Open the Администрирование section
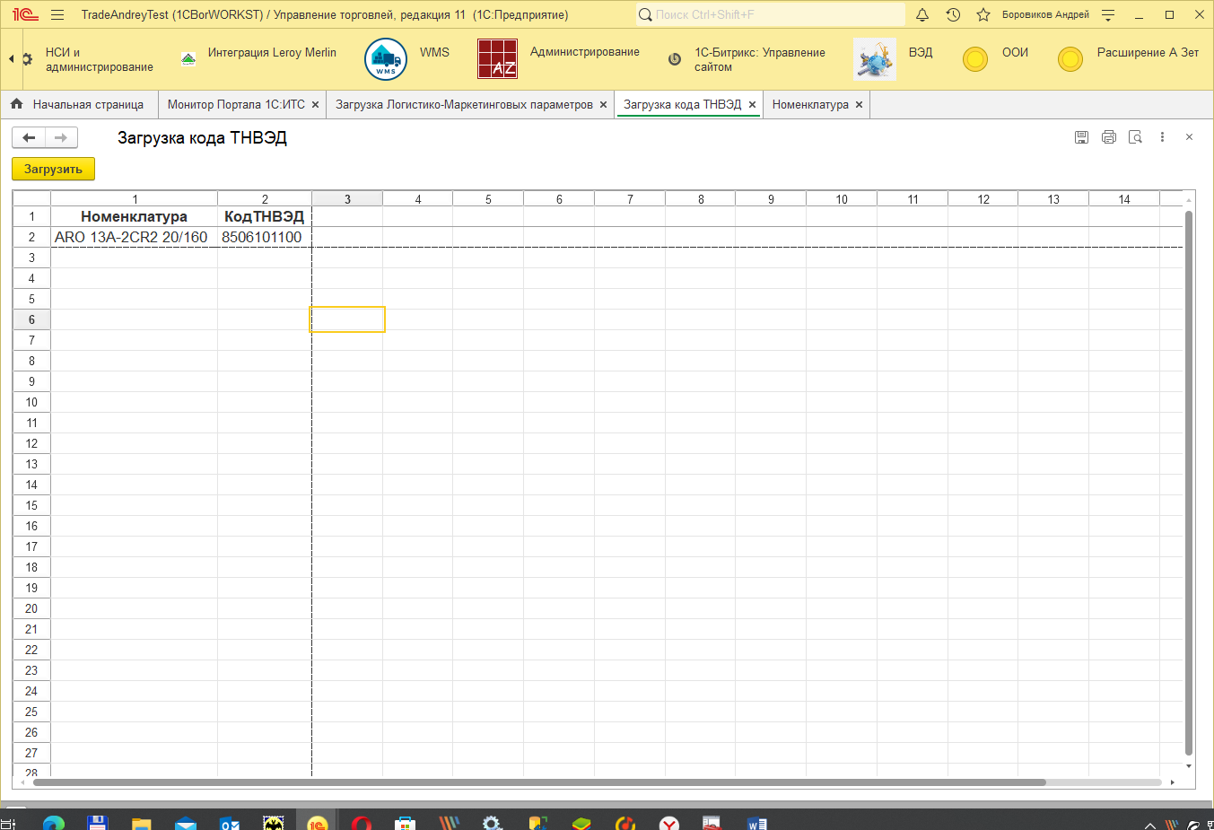This screenshot has width=1214, height=830. click(584, 52)
